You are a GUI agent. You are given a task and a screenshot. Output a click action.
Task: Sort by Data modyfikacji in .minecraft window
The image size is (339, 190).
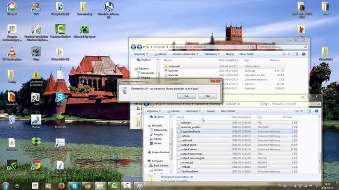point(242,117)
